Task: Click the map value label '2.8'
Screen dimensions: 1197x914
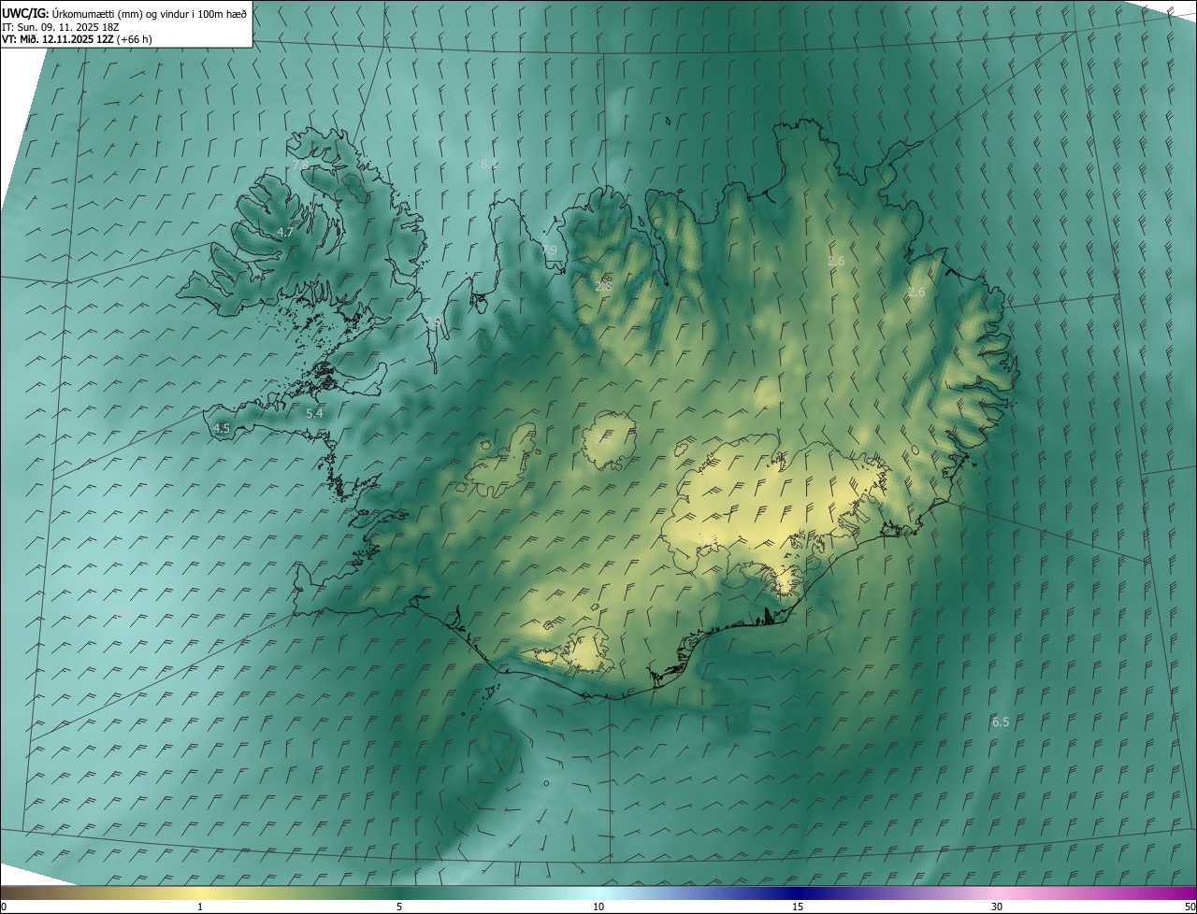Action: (603, 286)
